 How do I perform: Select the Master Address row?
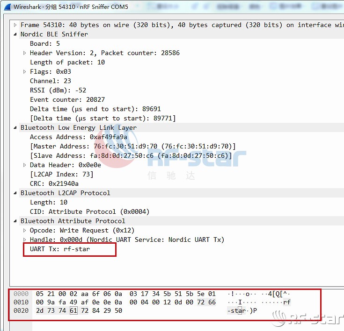tap(133, 146)
